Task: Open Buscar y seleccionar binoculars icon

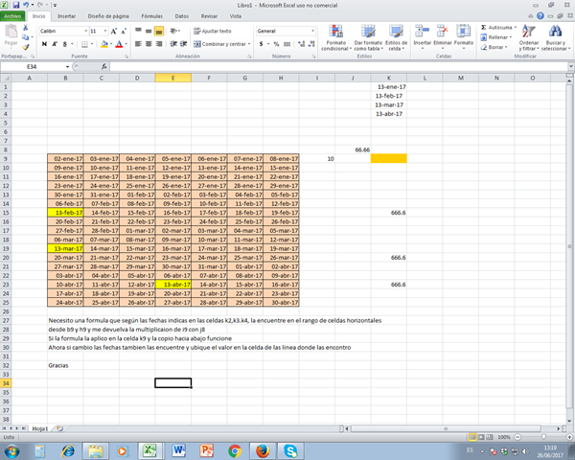Action: click(553, 33)
